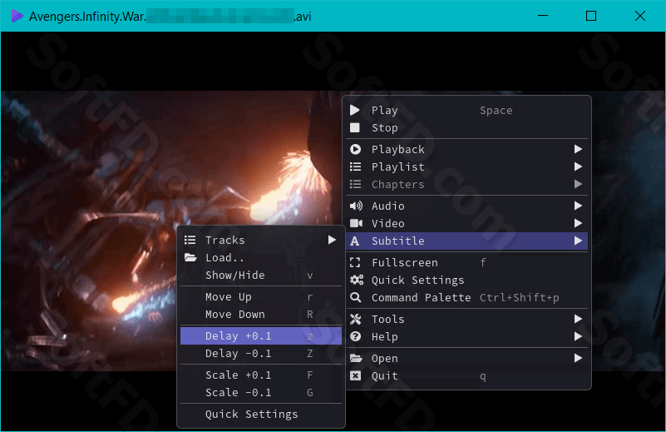Click the Quit x icon
This screenshot has width=666, height=432.
[355, 375]
